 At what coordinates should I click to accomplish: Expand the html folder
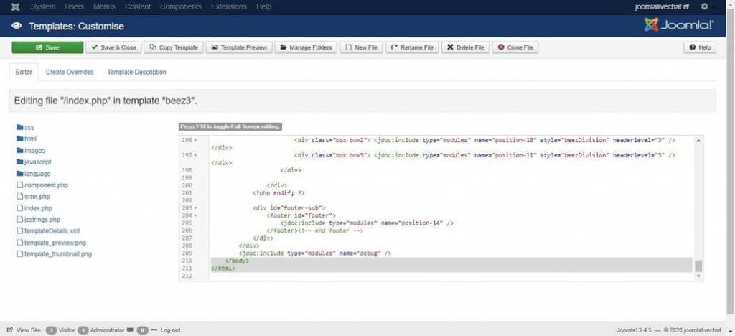pos(27,139)
